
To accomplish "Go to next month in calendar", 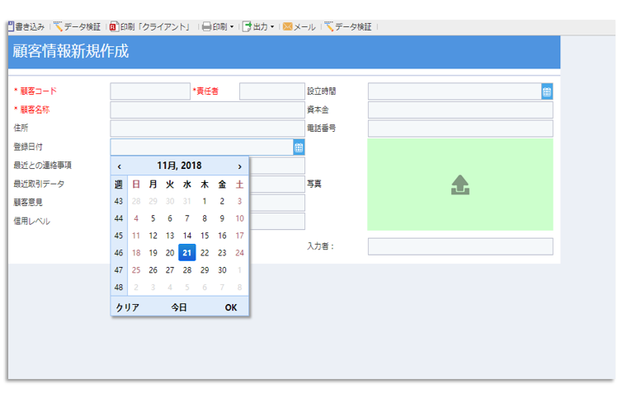I will (239, 166).
